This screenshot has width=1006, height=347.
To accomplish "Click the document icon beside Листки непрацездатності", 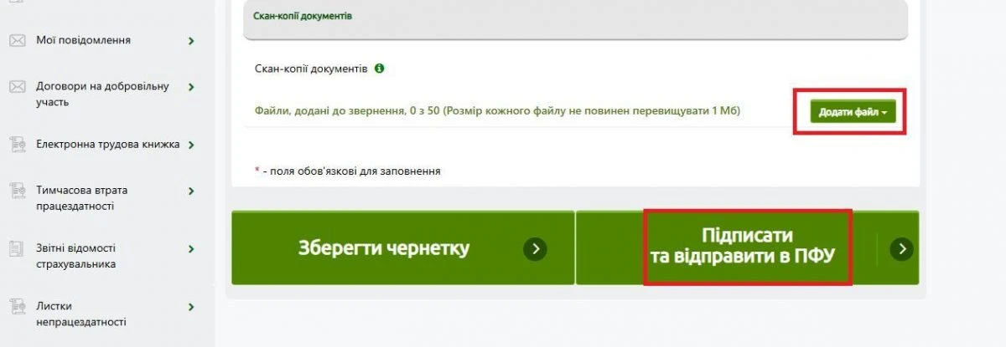I will (x=16, y=306).
